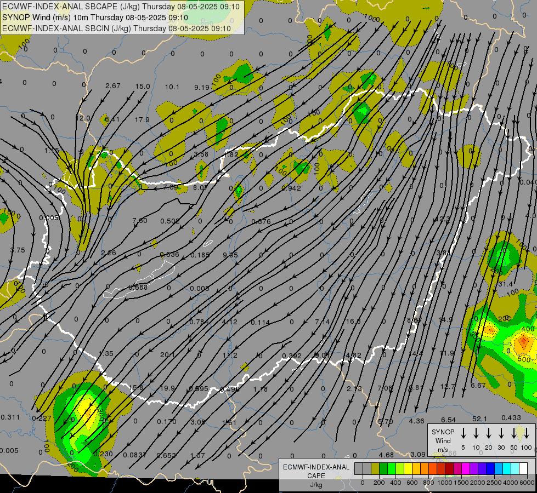Click the 0.942 value on the map
537x493 pixels.
pos(291,188)
